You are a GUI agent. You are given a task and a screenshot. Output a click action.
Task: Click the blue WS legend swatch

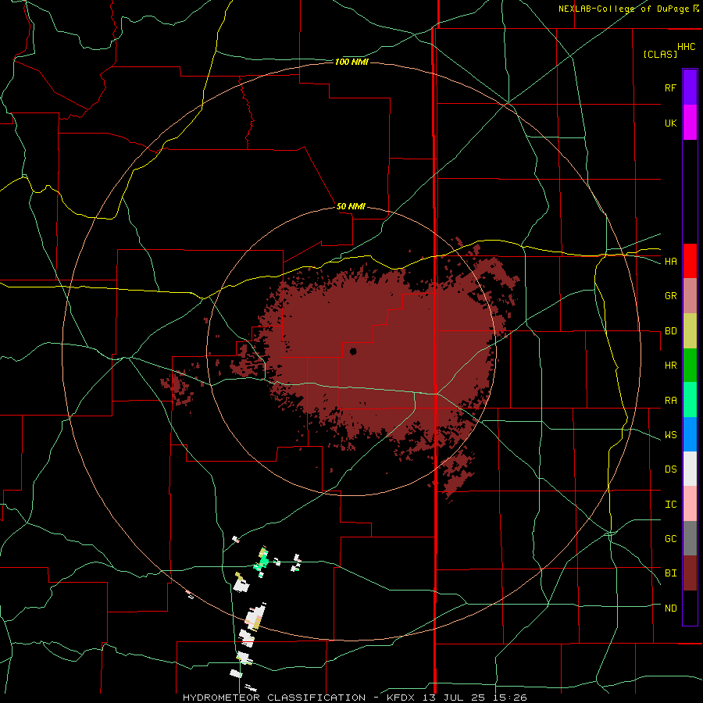[690, 434]
